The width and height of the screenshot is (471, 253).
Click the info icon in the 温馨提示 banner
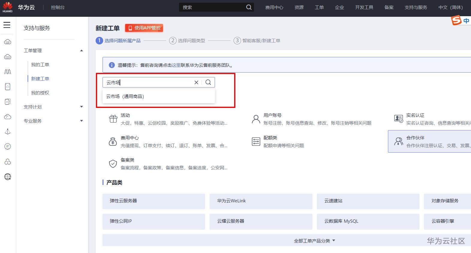click(112, 65)
